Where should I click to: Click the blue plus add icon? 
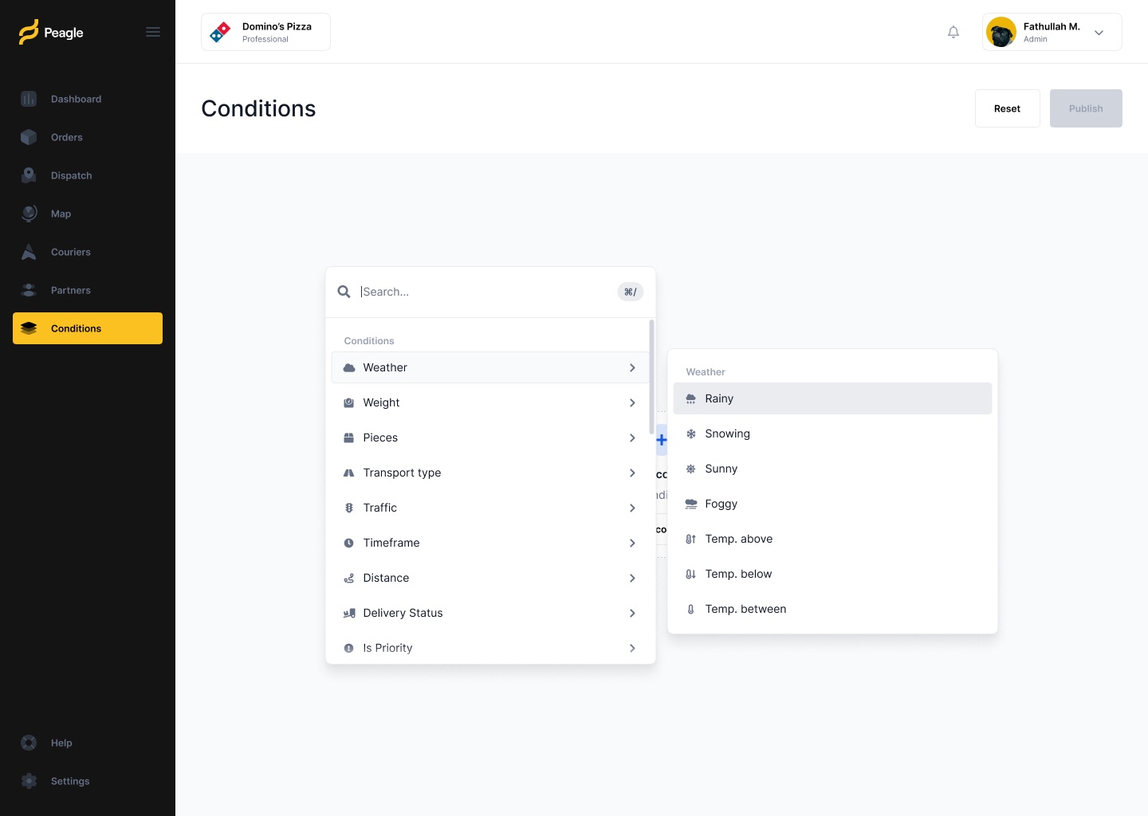coord(661,440)
